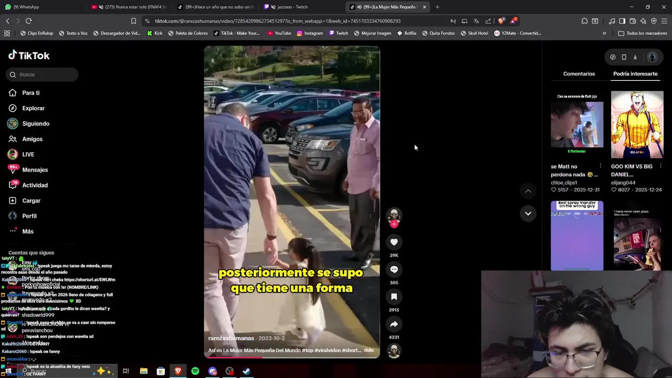Go back with browser back arrow
The height and width of the screenshot is (378, 672).
(7, 21)
